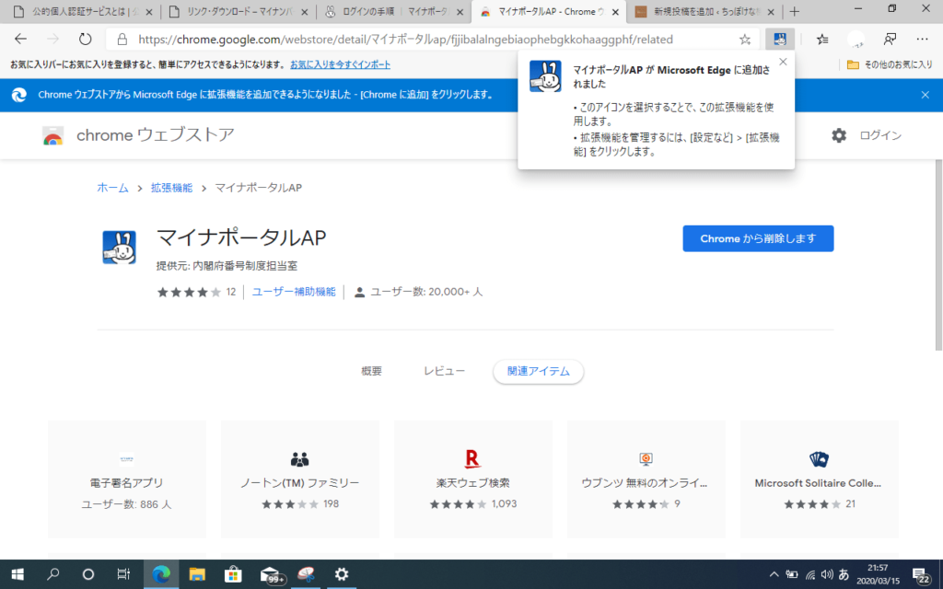Click Chrome から削除します button

[x=758, y=238]
